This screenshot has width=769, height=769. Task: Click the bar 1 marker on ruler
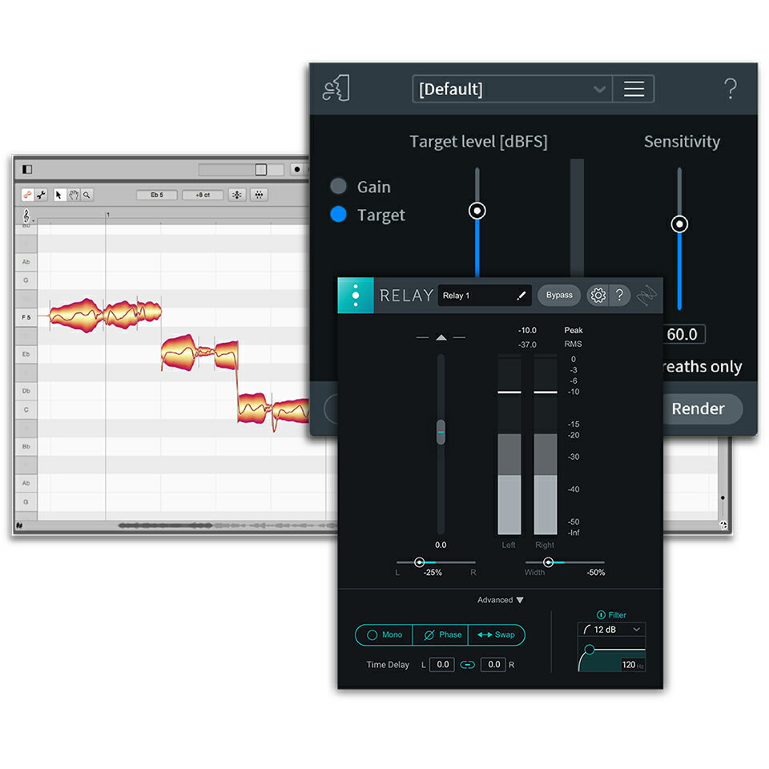108,215
